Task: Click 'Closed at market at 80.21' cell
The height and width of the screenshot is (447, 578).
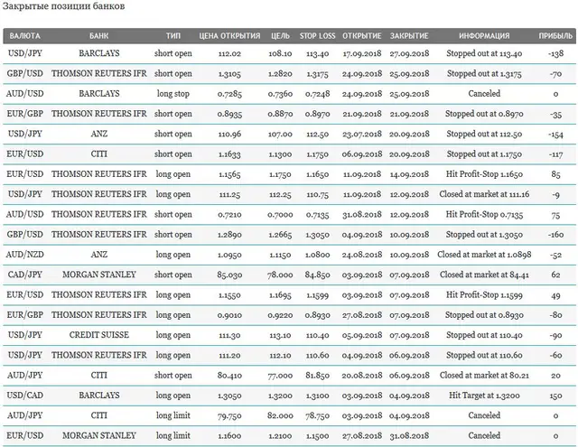Action: click(484, 376)
